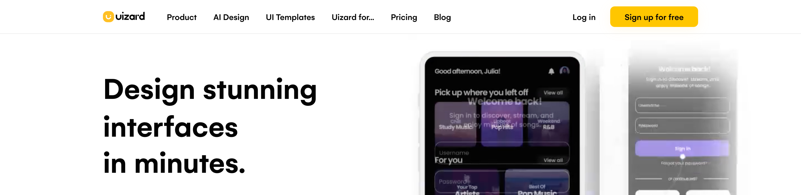Select the Pop Hits playlist tile

pyautogui.click(x=501, y=124)
